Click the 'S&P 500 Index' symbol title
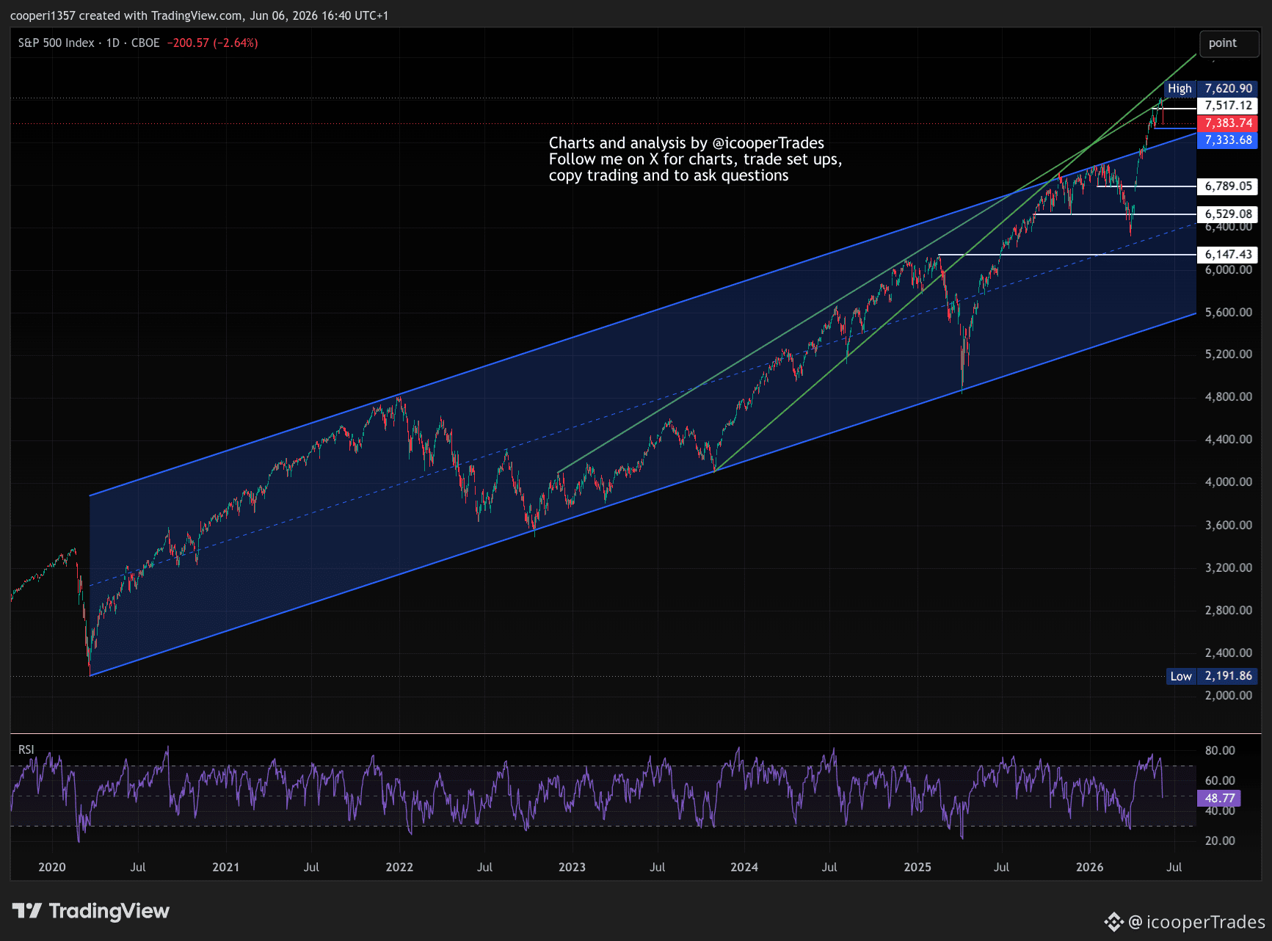The width and height of the screenshot is (1272, 941). (57, 43)
